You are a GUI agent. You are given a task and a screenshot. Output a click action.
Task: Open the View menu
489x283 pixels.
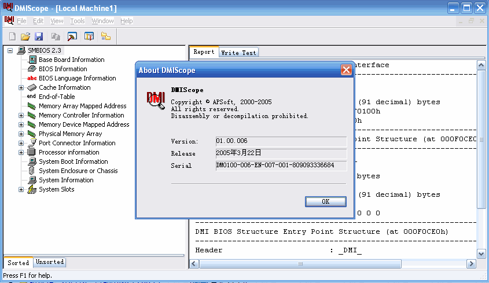(57, 21)
